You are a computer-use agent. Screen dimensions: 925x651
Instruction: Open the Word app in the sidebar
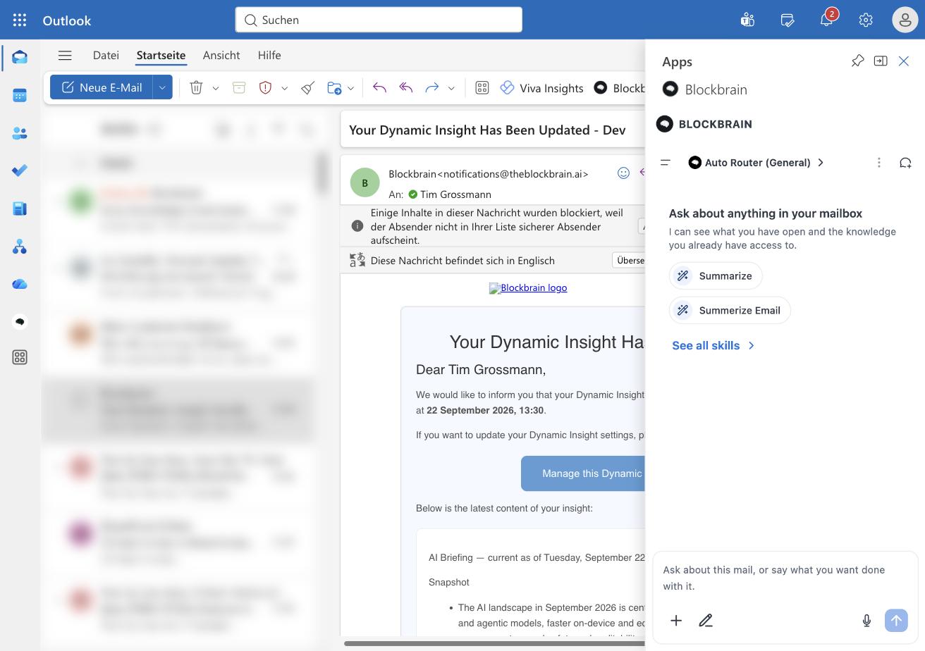tap(20, 209)
